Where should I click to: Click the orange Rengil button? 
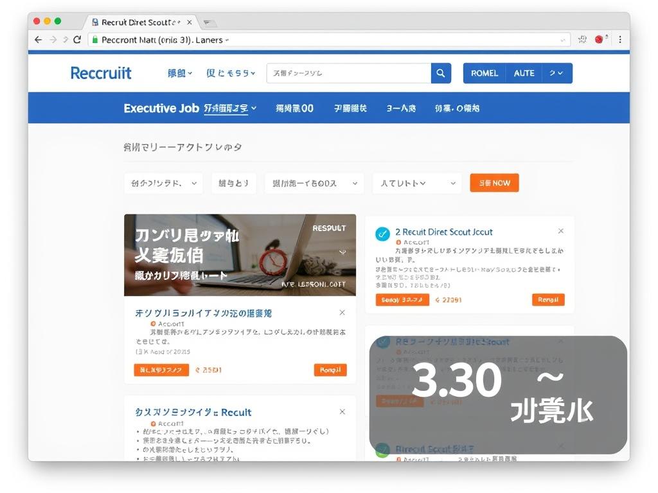pos(548,300)
